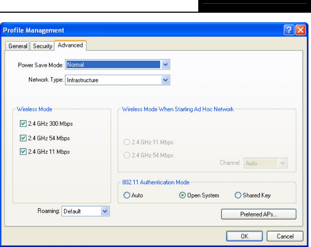Screen dimensions: 311x247
Task: Expand the Network Type dropdown arrow
Action: [x=166, y=80]
